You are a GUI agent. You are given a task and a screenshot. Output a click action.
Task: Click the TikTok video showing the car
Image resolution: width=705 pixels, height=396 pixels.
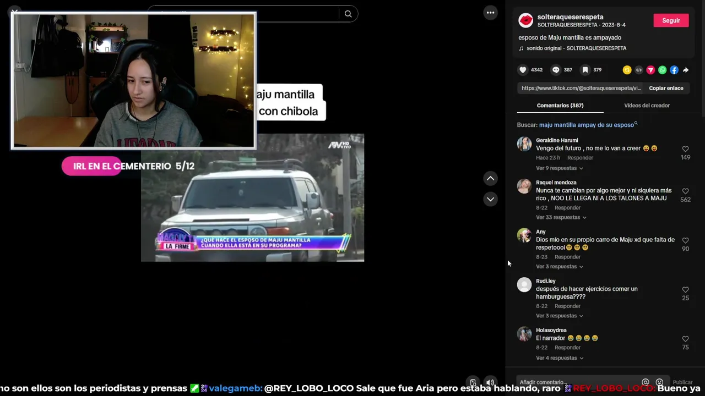(x=252, y=197)
